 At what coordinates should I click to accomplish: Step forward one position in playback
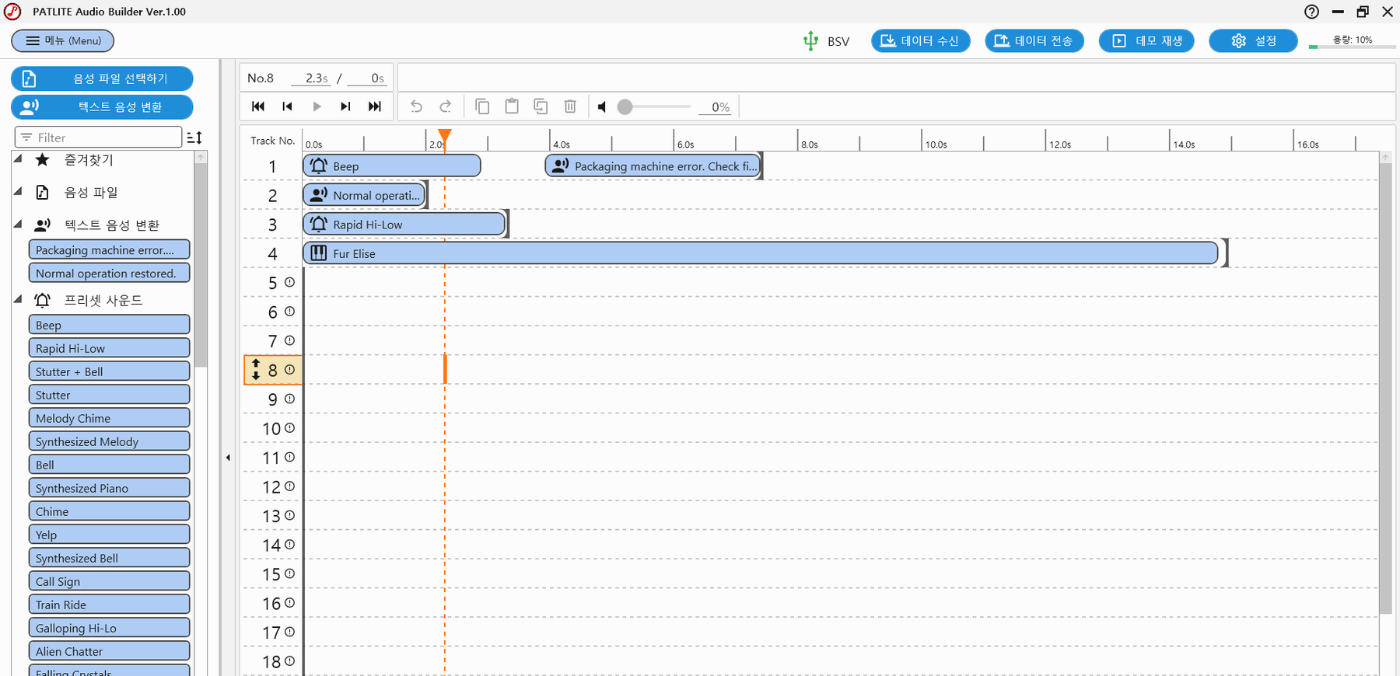pyautogui.click(x=345, y=106)
